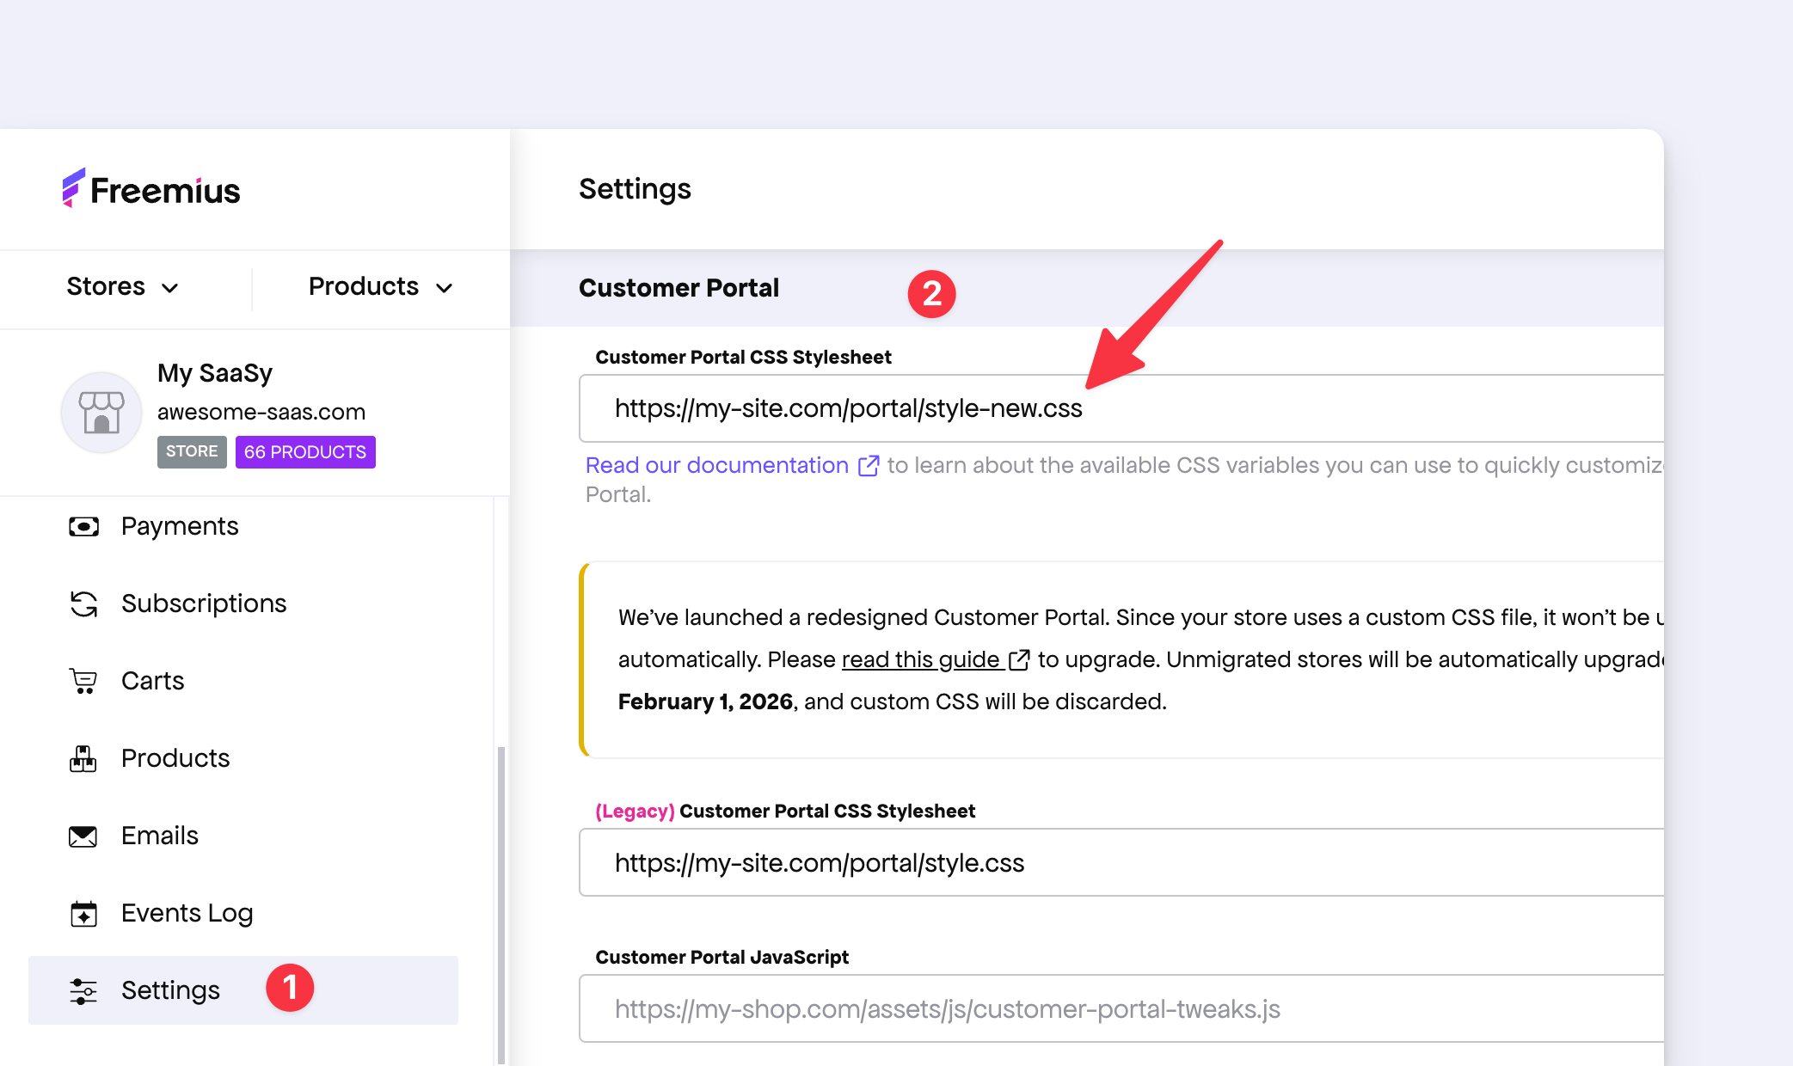
Task: Click the Payments money icon
Action: [x=83, y=526]
